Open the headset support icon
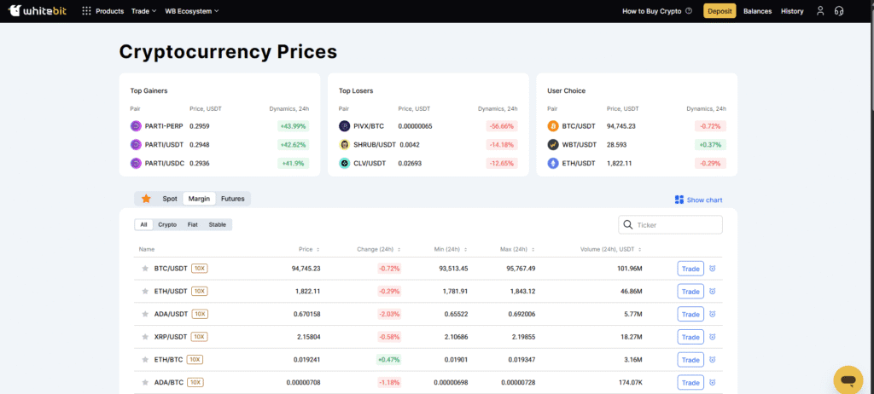 pos(839,10)
